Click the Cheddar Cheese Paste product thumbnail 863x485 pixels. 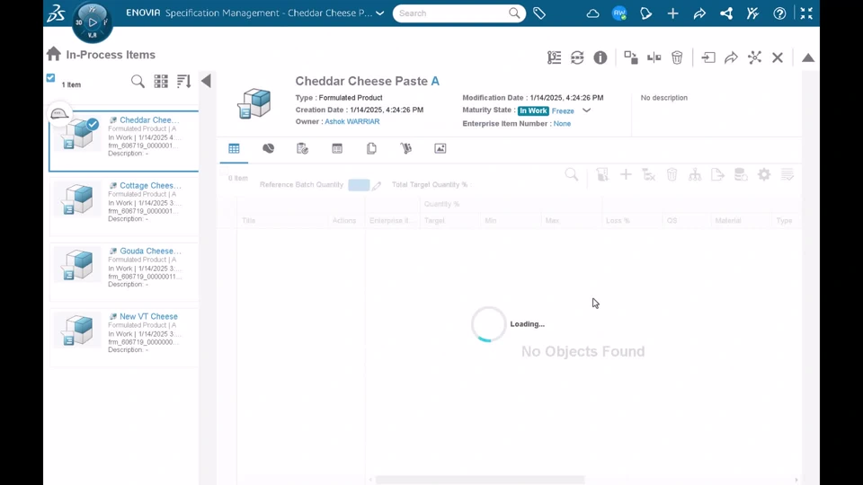[x=254, y=102]
